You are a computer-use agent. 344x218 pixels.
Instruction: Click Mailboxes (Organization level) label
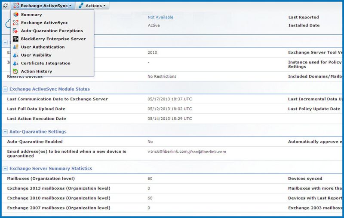pos(41,179)
